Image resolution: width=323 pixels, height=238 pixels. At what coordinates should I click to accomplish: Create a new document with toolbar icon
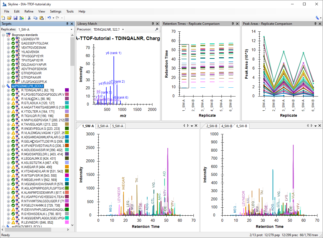coord(3,18)
